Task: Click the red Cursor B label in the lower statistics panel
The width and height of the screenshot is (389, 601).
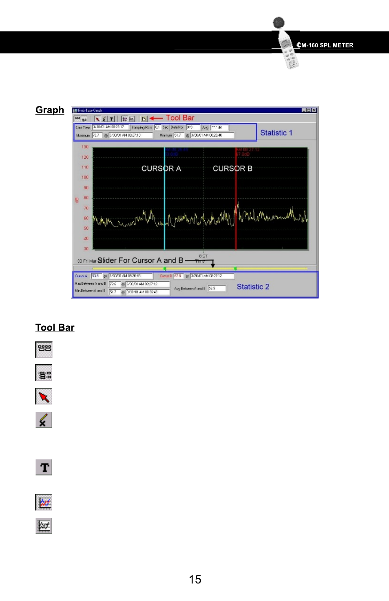Action: 166,276
